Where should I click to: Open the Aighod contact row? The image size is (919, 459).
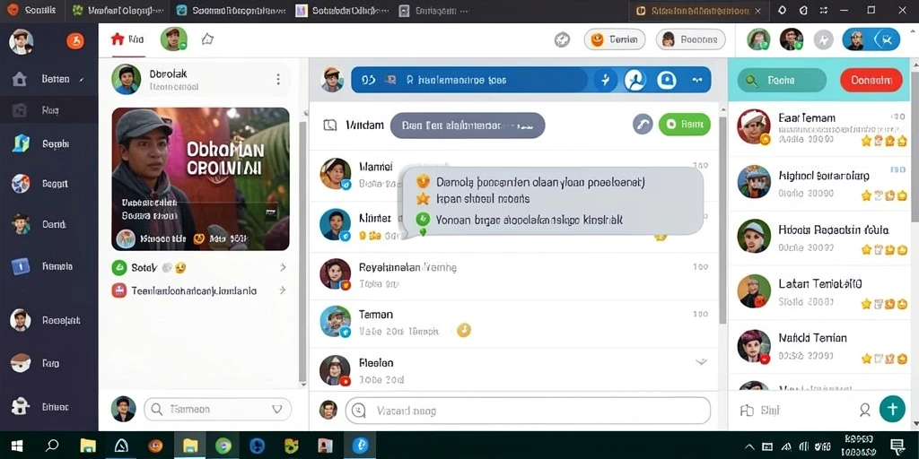point(819,183)
